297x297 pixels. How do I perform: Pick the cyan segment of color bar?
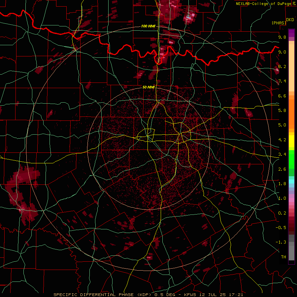pos(291,181)
